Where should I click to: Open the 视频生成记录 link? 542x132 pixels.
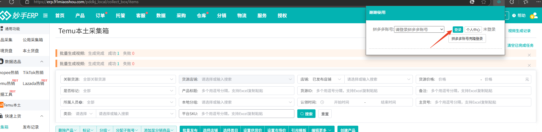519,31
